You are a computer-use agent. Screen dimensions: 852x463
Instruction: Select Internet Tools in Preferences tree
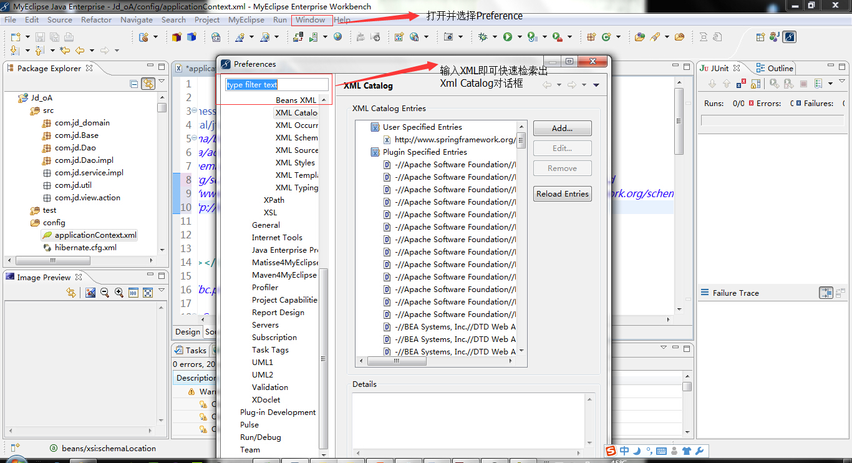pos(277,238)
